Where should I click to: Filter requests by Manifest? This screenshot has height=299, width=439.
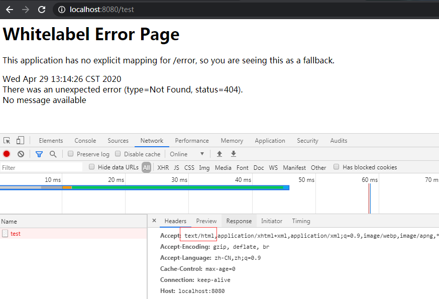tap(294, 167)
